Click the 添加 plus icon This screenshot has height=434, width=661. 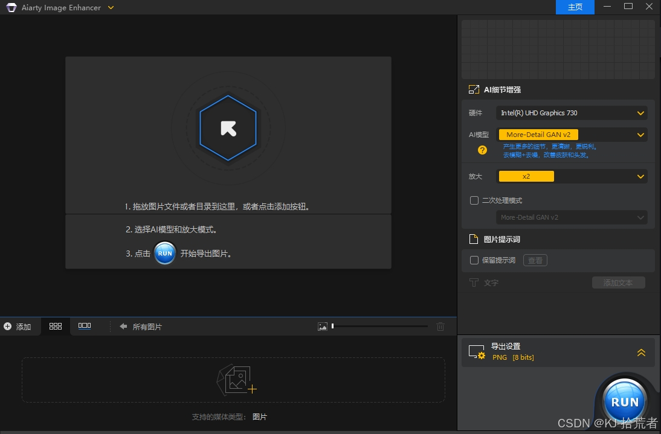click(8, 327)
